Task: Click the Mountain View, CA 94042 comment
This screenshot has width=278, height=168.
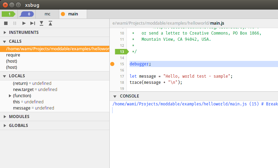Action: pos(171,39)
